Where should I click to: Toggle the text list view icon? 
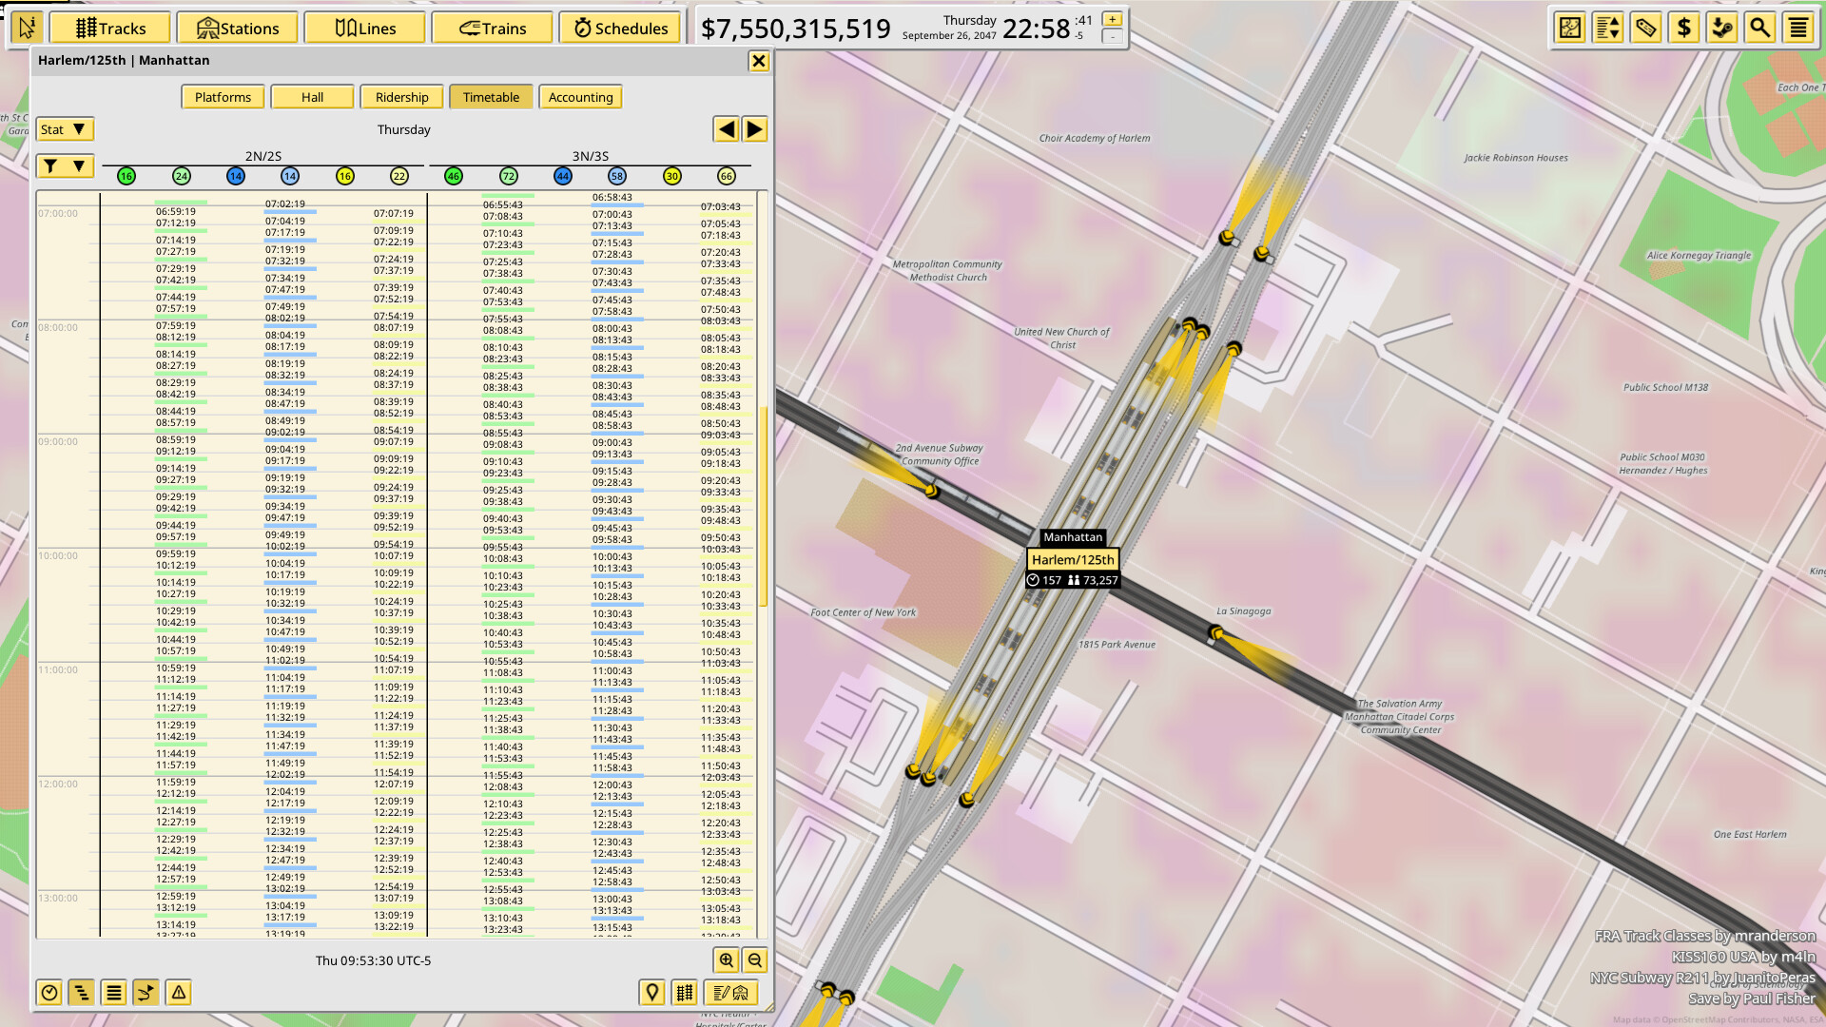(114, 992)
